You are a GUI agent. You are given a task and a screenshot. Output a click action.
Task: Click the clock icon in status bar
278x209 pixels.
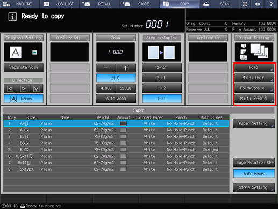click(x=3, y=206)
